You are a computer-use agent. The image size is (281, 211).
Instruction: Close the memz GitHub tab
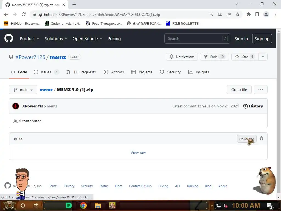tap(64, 5)
